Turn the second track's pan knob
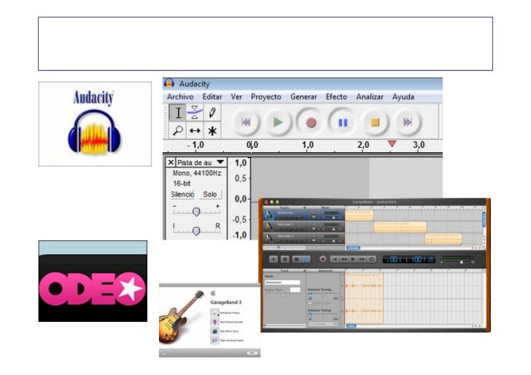 pyautogui.click(x=314, y=227)
